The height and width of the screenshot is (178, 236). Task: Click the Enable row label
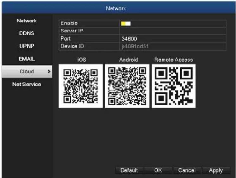pyautogui.click(x=69, y=23)
